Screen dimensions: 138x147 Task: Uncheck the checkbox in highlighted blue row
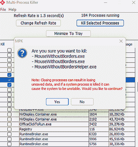pos(9,80)
